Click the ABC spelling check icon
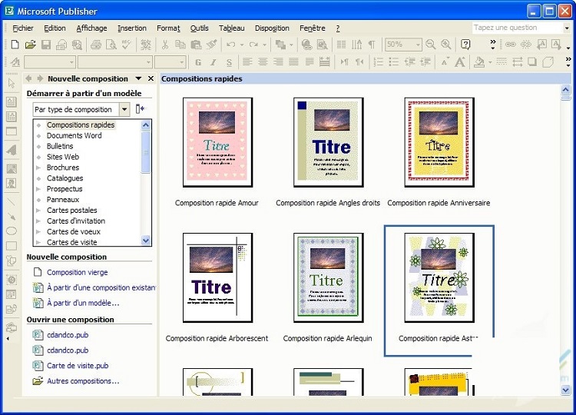Viewport: 576px width, 415px height. tap(127, 45)
